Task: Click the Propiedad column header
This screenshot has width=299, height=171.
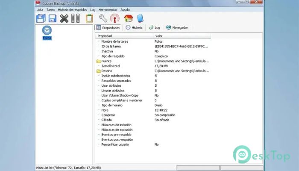Action: tap(124, 36)
